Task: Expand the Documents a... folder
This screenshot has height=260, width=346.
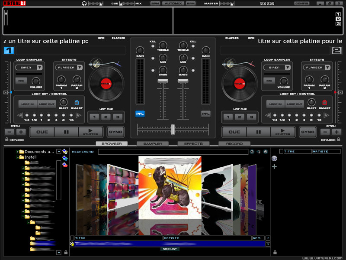Action: tap(17, 152)
